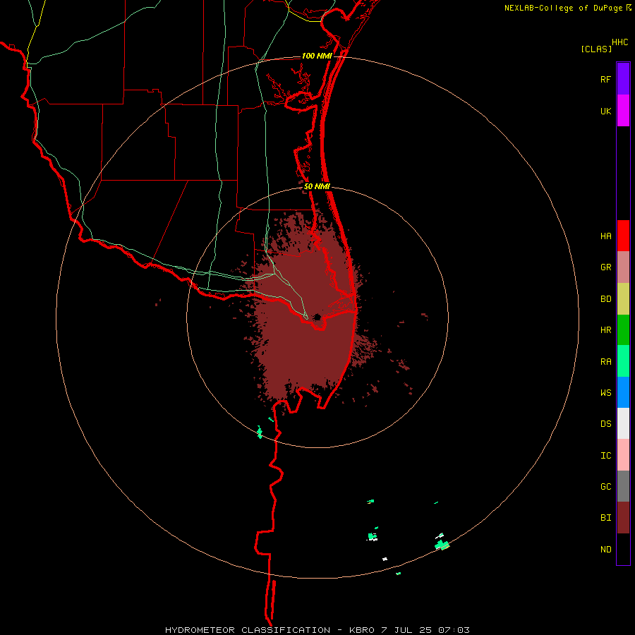Viewport: 635px width, 635px height.
Task: Click the RF legend label
Action: tap(606, 80)
